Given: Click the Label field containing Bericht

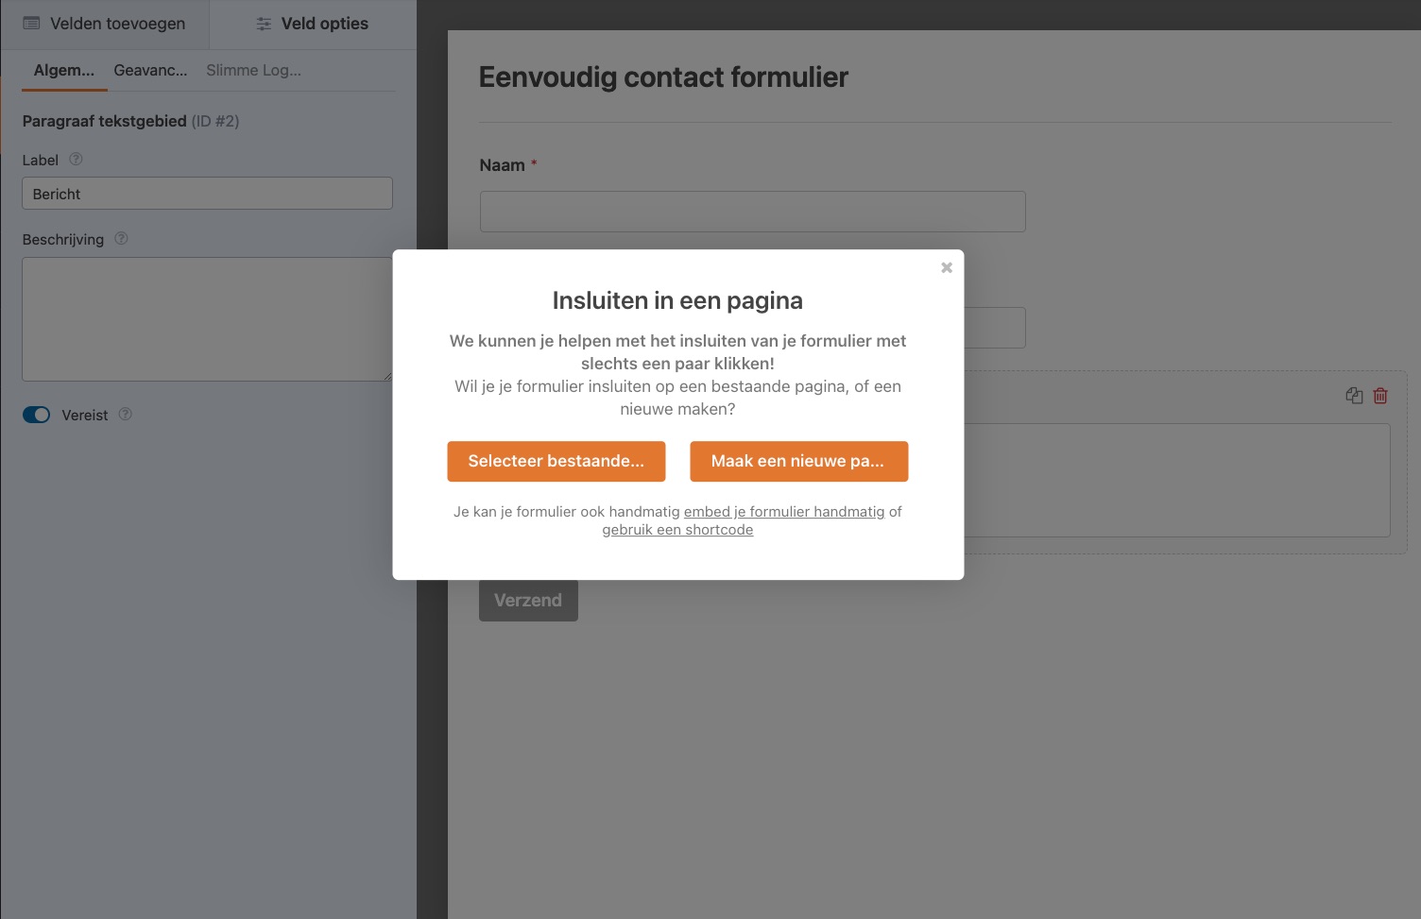Looking at the screenshot, I should click(x=207, y=193).
